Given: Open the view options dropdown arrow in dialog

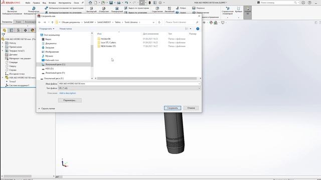Looking at the screenshot, I should (x=191, y=29).
